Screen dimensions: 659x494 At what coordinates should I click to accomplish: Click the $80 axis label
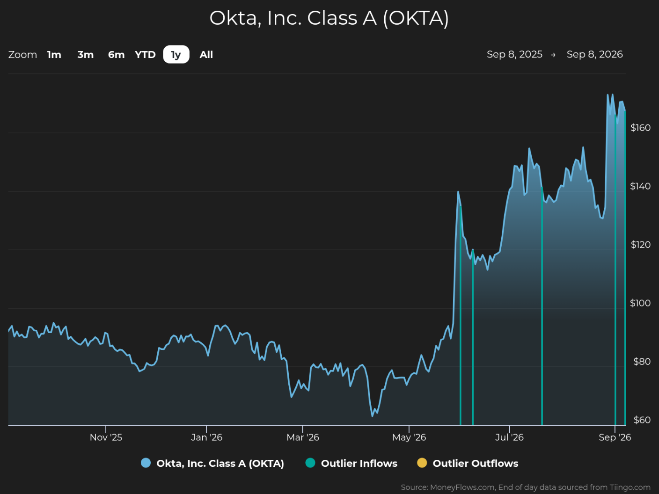pyautogui.click(x=642, y=362)
